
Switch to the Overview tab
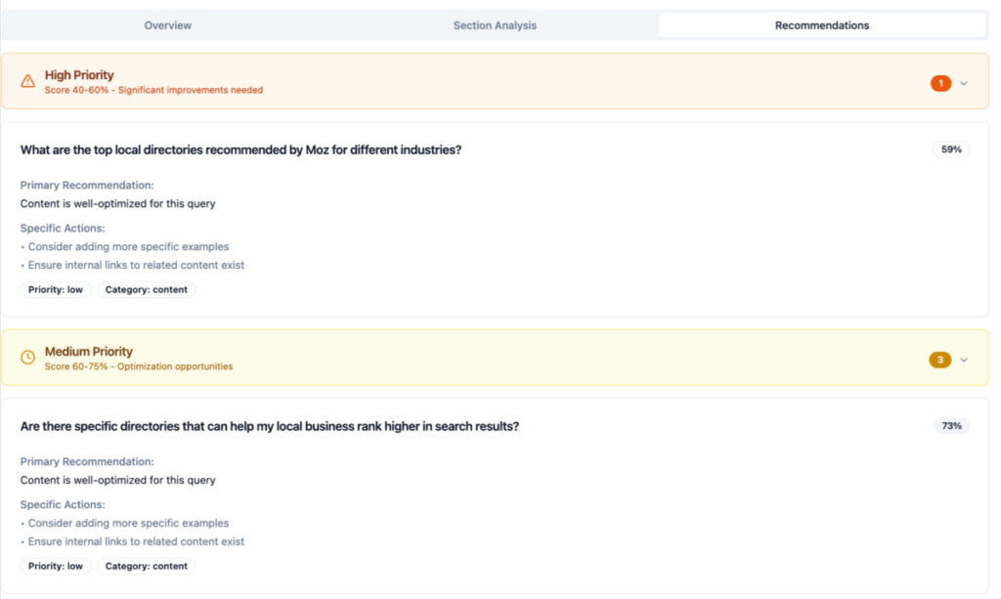pyautogui.click(x=167, y=24)
